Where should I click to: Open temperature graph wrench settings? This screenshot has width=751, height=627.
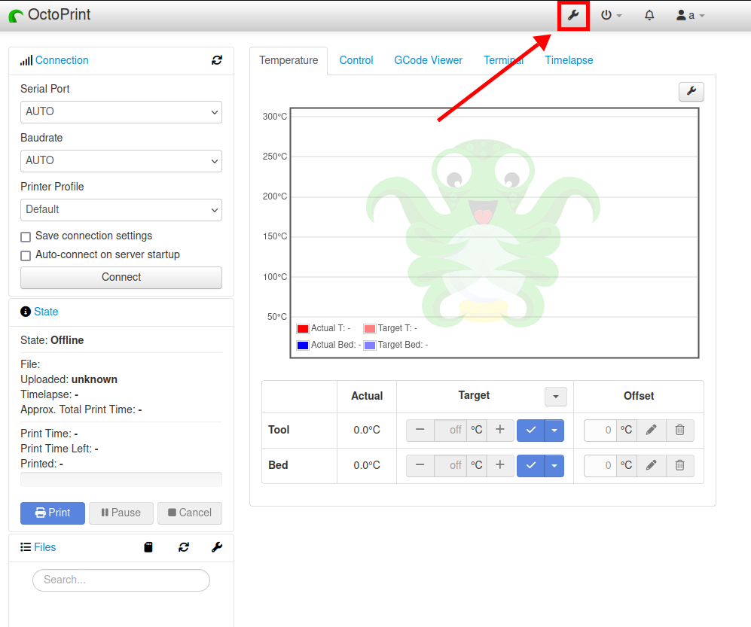[x=691, y=91]
